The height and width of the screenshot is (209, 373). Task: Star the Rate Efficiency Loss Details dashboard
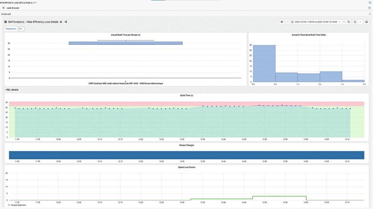61,22
